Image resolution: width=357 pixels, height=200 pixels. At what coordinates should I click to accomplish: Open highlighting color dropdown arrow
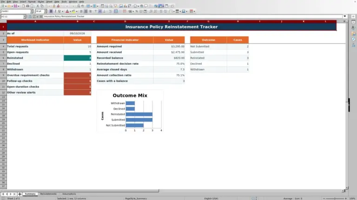[x=77, y=11]
